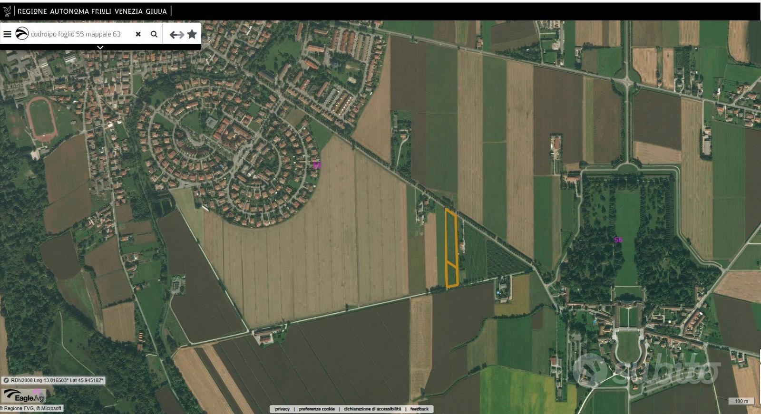
Task: Click the 'Regione Autonoma Friuli Venezia Giulia' header title
Action: point(92,11)
